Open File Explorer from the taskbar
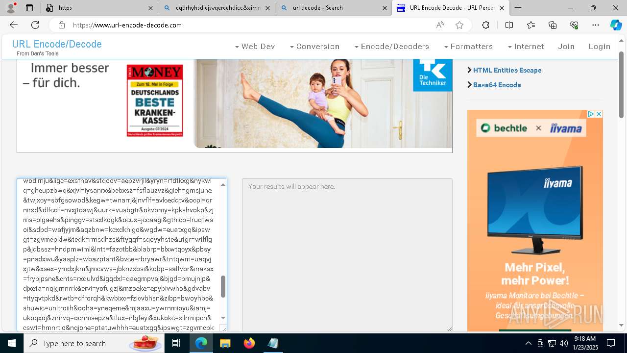The height and width of the screenshot is (353, 627). click(225, 343)
